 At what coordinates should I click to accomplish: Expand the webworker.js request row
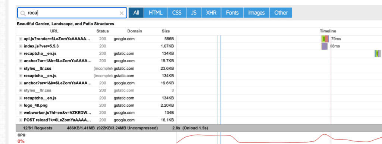pos(21,113)
